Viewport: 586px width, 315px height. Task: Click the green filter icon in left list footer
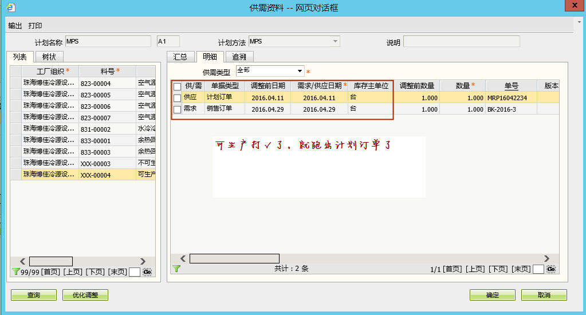[x=15, y=271]
